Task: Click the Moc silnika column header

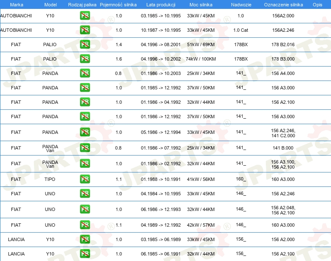Action: [x=201, y=5]
